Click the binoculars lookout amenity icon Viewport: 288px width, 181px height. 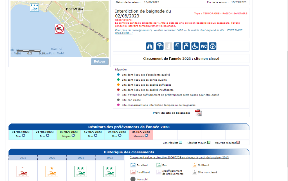150,46
